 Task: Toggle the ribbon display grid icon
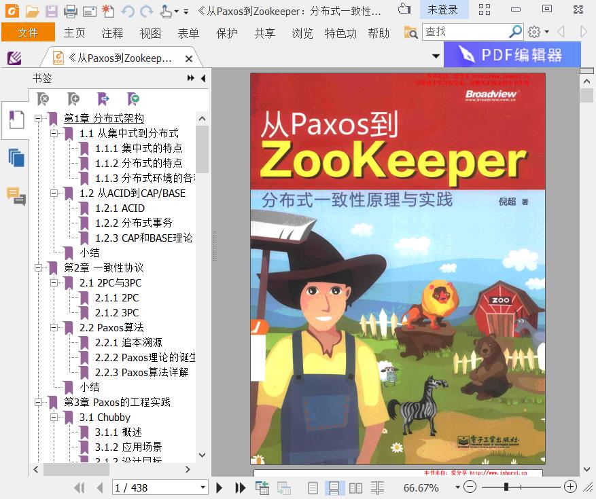click(x=485, y=9)
